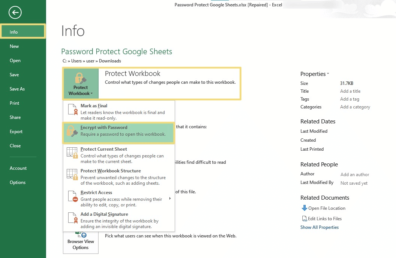Select Save As in the sidebar
The height and width of the screenshot is (258, 396).
coord(17,89)
